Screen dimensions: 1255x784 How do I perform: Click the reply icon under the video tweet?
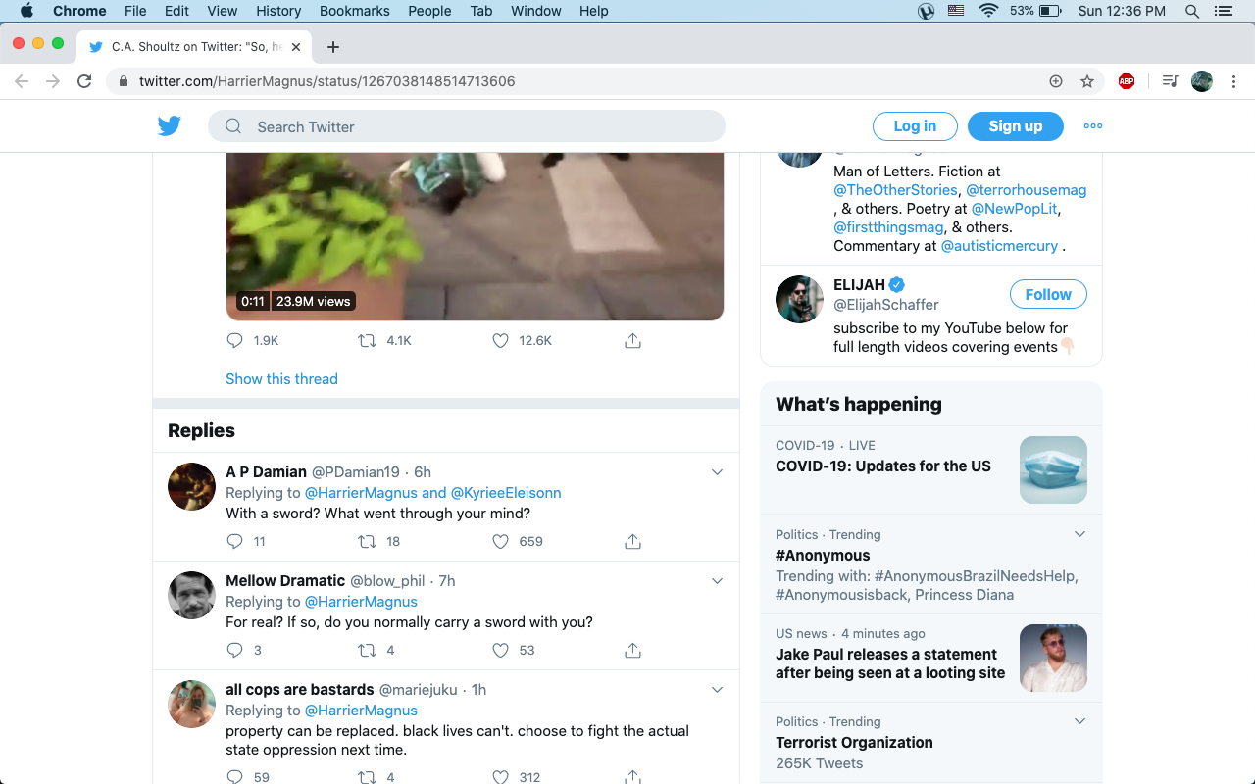pyautogui.click(x=234, y=340)
